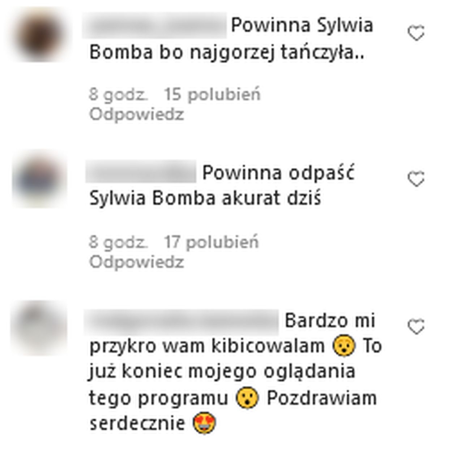Image resolution: width=452 pixels, height=449 pixels.
Task: View the 15 polubień likes list
Action: (x=212, y=95)
